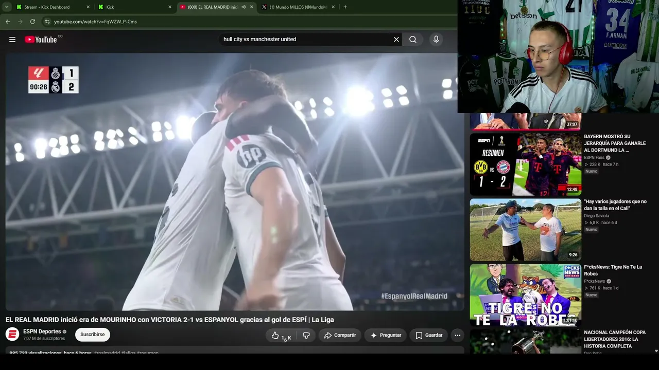Visit the ESPN Deportes channel name link
This screenshot has height=370, width=659.
coord(42,331)
